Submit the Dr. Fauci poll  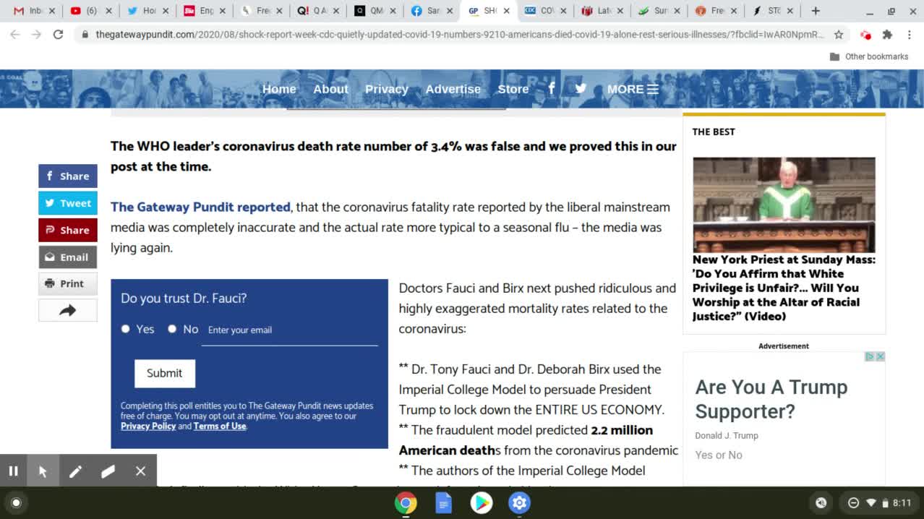(165, 373)
